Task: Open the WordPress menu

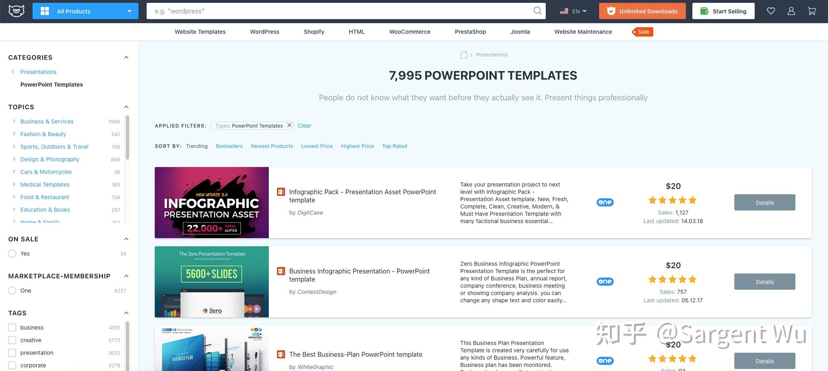Action: tap(265, 32)
